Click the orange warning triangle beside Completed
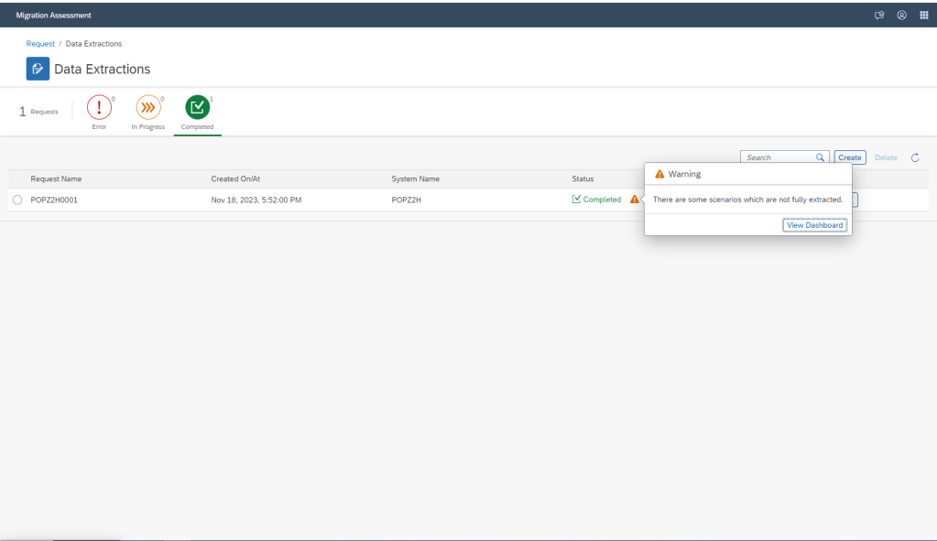937x541 pixels. pos(634,200)
